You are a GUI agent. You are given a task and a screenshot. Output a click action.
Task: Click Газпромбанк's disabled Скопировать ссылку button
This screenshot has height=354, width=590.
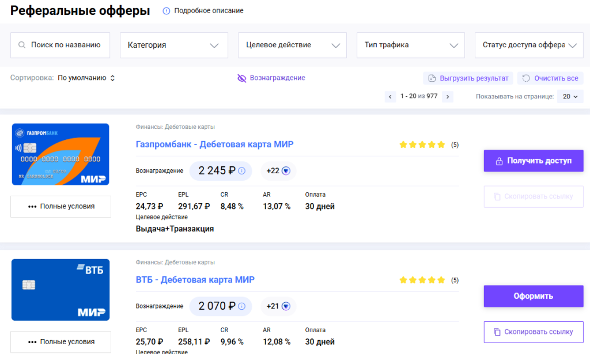pos(534,196)
